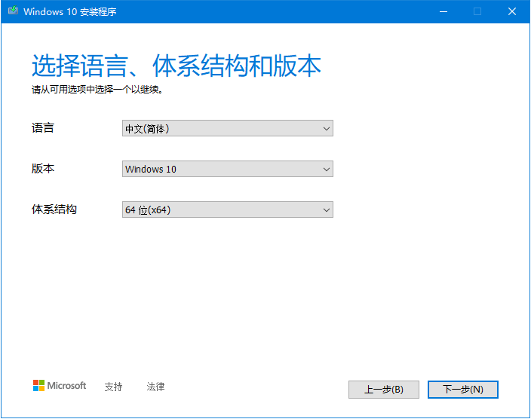Minimize the Windows 10 setup window
This screenshot has width=531, height=419.
pyautogui.click(x=443, y=12)
